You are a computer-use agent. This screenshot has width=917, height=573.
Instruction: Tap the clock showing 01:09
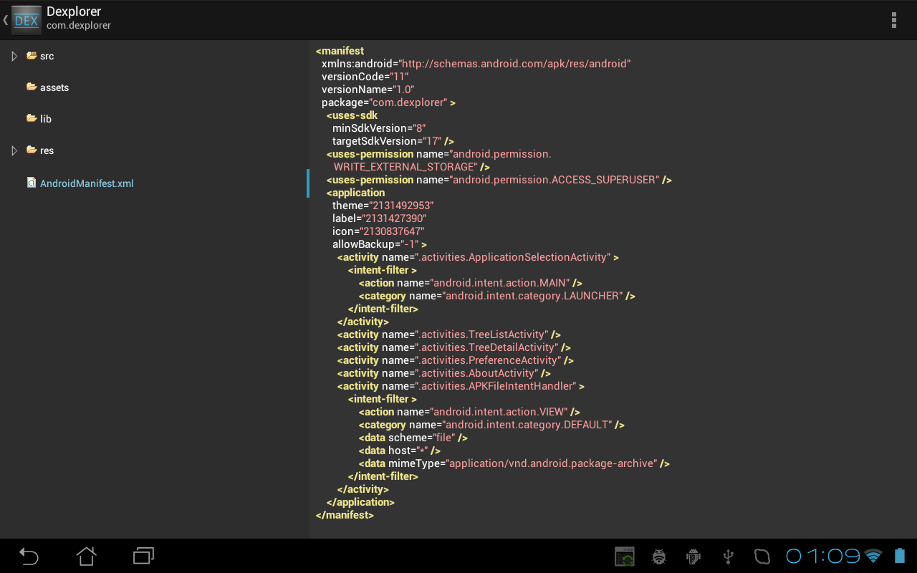822,556
